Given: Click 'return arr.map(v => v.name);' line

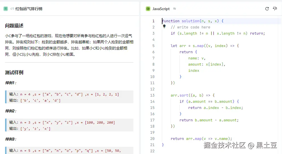Looking at the screenshot, I should tap(201, 139).
